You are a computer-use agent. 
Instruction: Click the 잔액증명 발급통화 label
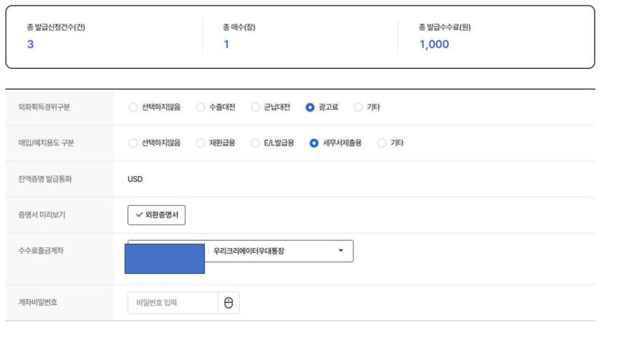point(45,179)
